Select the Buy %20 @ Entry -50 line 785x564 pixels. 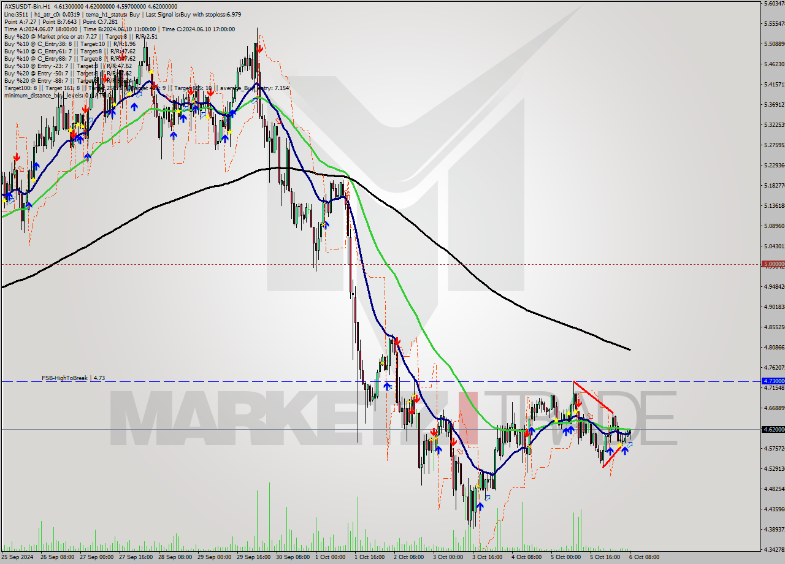pos(67,74)
